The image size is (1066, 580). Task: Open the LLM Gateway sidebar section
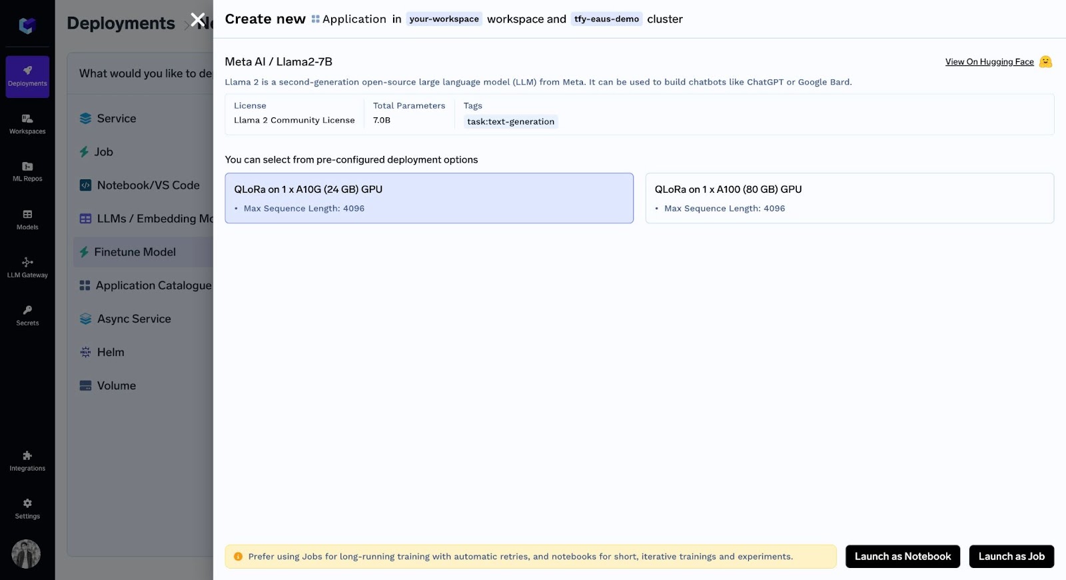27,268
